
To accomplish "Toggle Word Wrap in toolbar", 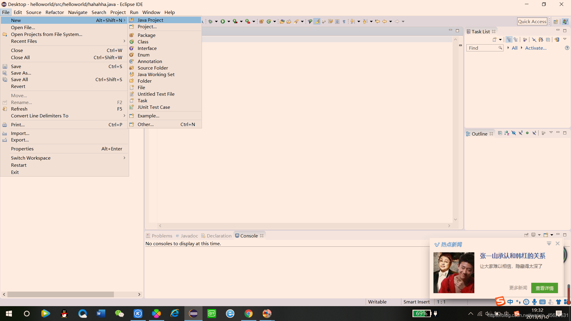I will point(330,21).
